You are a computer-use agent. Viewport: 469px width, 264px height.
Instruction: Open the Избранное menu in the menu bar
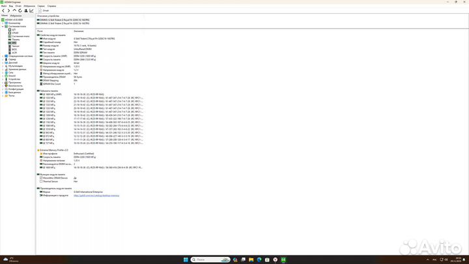(x=29, y=6)
